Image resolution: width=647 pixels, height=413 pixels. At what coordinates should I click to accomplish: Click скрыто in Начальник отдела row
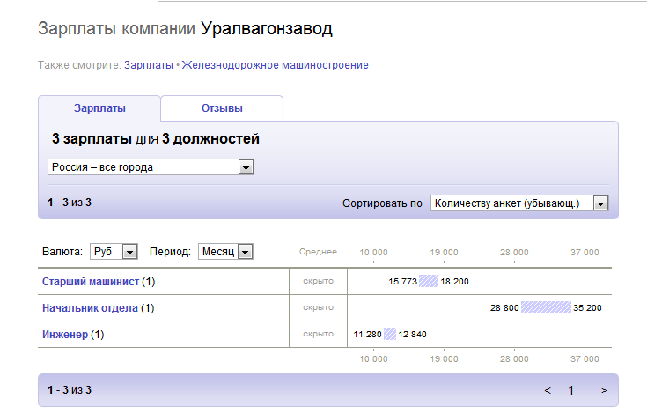point(318,308)
